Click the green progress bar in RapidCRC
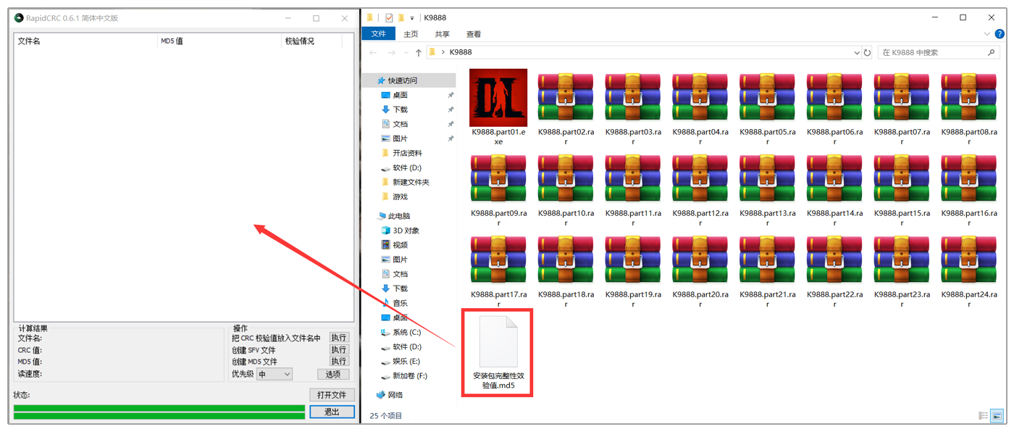 coord(159,412)
